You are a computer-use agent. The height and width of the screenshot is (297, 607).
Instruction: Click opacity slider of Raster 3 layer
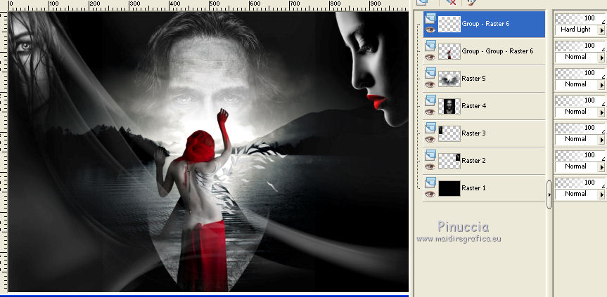(x=580, y=128)
